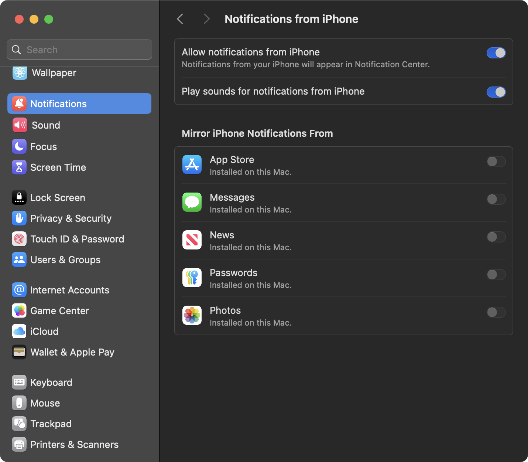Select Touch ID & Password label
The image size is (528, 462).
click(x=77, y=239)
